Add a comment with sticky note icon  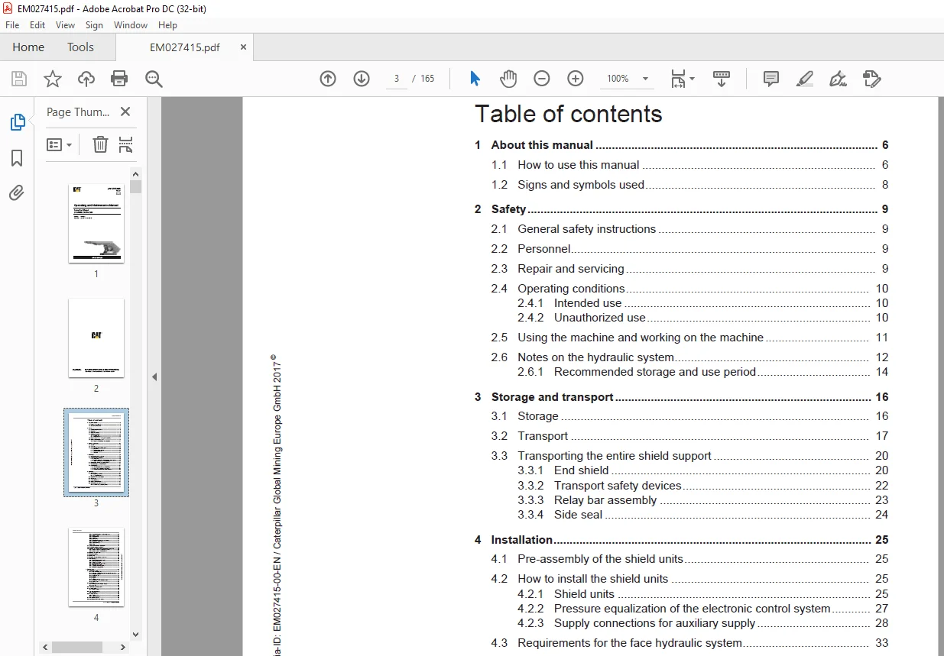(771, 79)
